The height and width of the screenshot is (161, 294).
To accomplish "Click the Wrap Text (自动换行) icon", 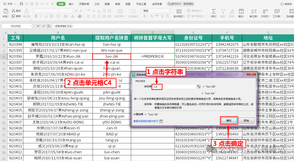I will pyautogui.click(x=133, y=11).
